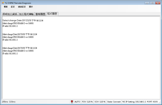
Task: Click the 115ms latency value in status bar
Action: click(12, 102)
